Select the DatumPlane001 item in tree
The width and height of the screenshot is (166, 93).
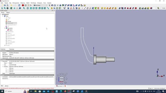pyautogui.click(x=11, y=35)
